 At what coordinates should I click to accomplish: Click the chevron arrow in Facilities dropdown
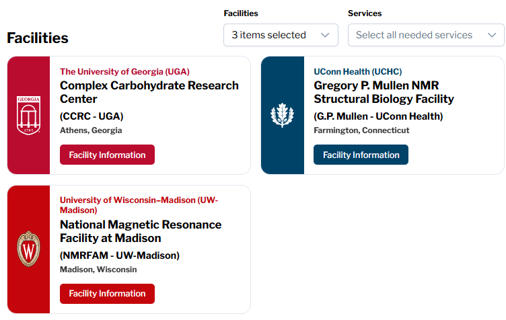click(326, 35)
